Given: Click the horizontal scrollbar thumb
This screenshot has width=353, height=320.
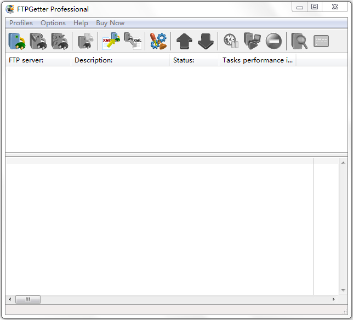Looking at the screenshot, I should pyautogui.click(x=28, y=299).
